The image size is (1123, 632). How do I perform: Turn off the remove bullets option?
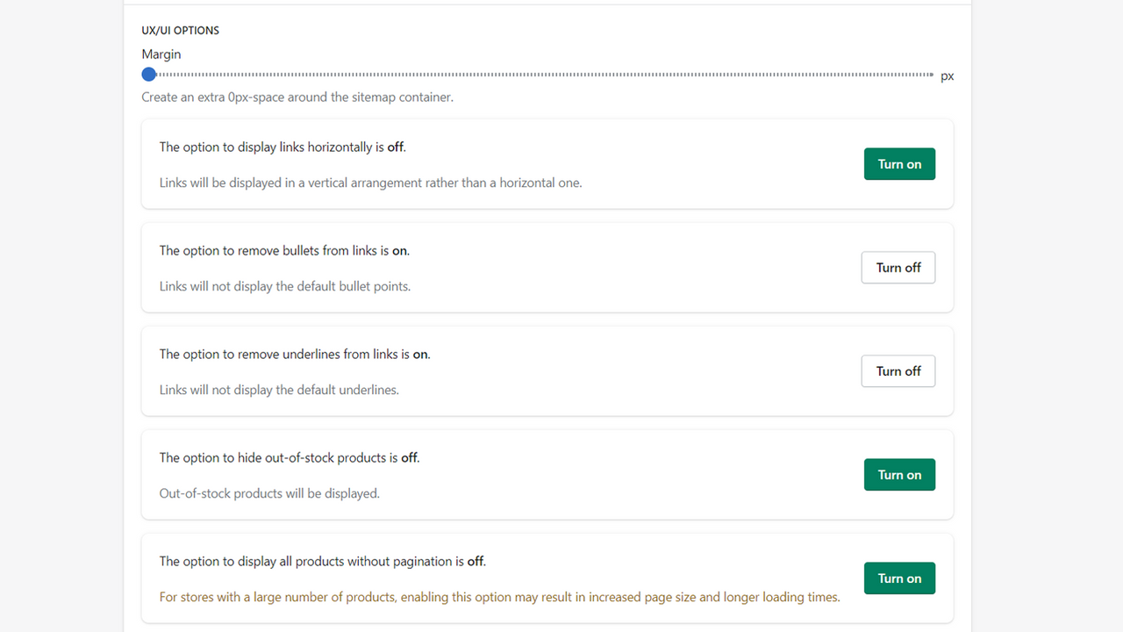(898, 267)
